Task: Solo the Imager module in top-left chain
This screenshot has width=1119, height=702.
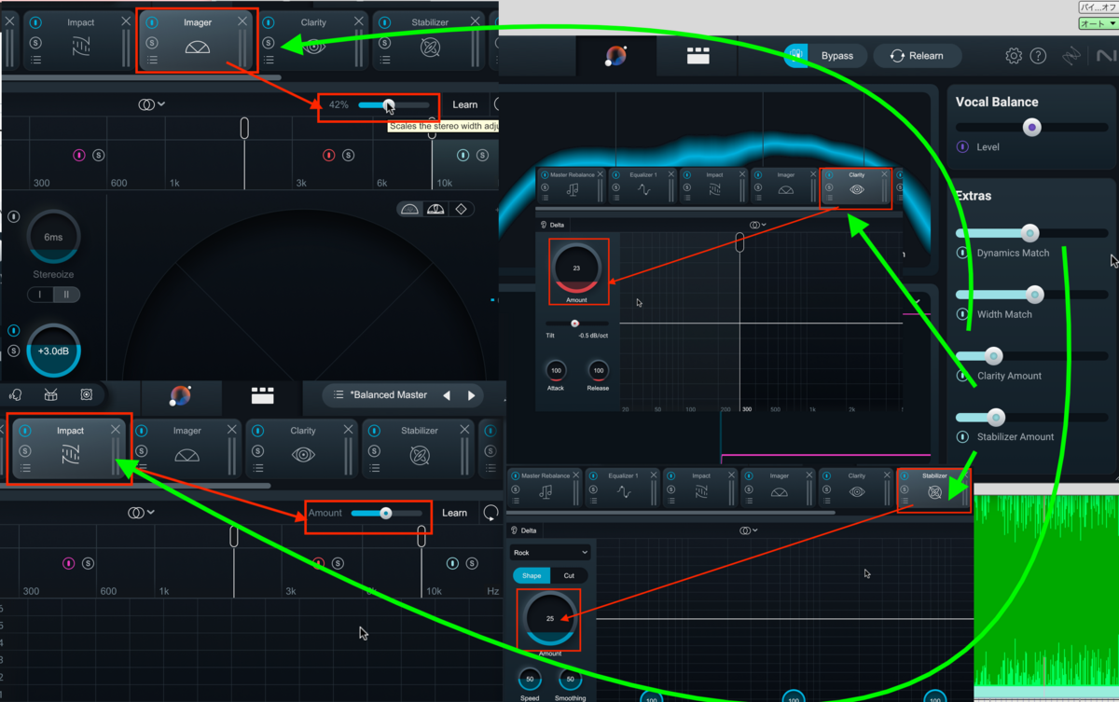Action: pyautogui.click(x=152, y=43)
